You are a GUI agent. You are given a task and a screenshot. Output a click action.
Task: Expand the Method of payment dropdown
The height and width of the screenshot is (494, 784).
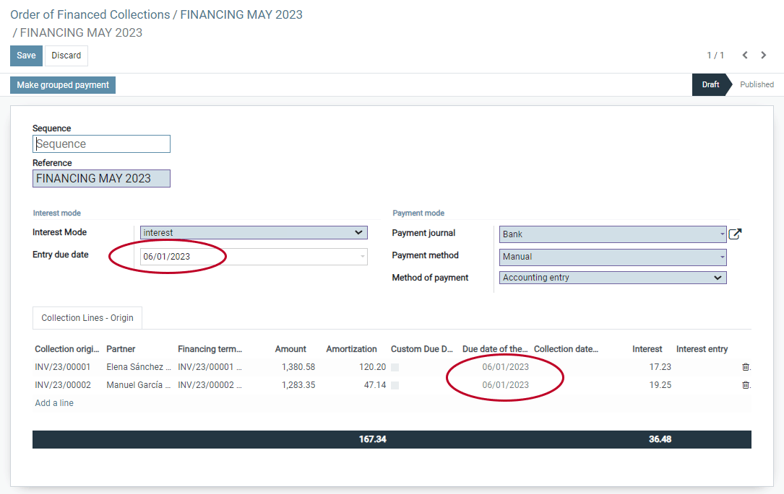(612, 278)
